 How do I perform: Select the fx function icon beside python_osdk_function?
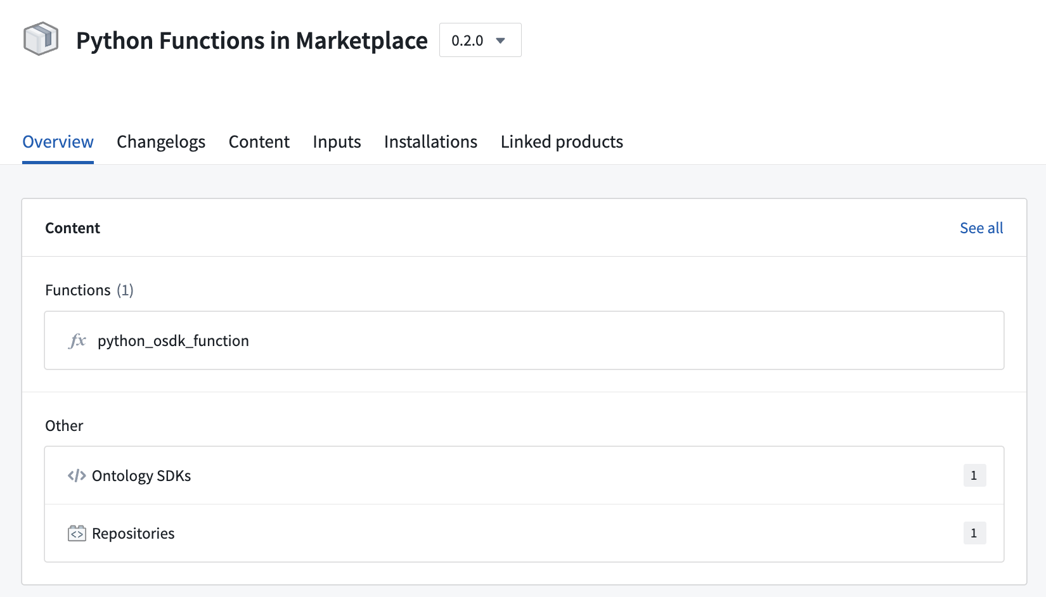77,340
